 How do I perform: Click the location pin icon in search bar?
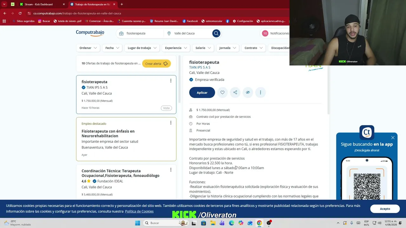pos(169,33)
